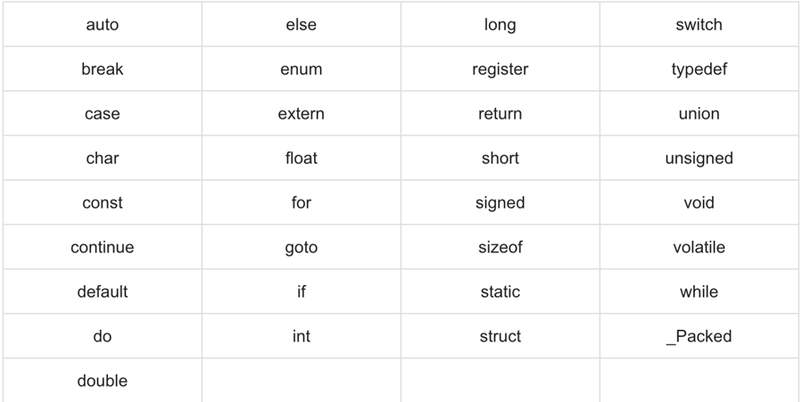Select the 'volatile' keyword cell

click(700, 248)
